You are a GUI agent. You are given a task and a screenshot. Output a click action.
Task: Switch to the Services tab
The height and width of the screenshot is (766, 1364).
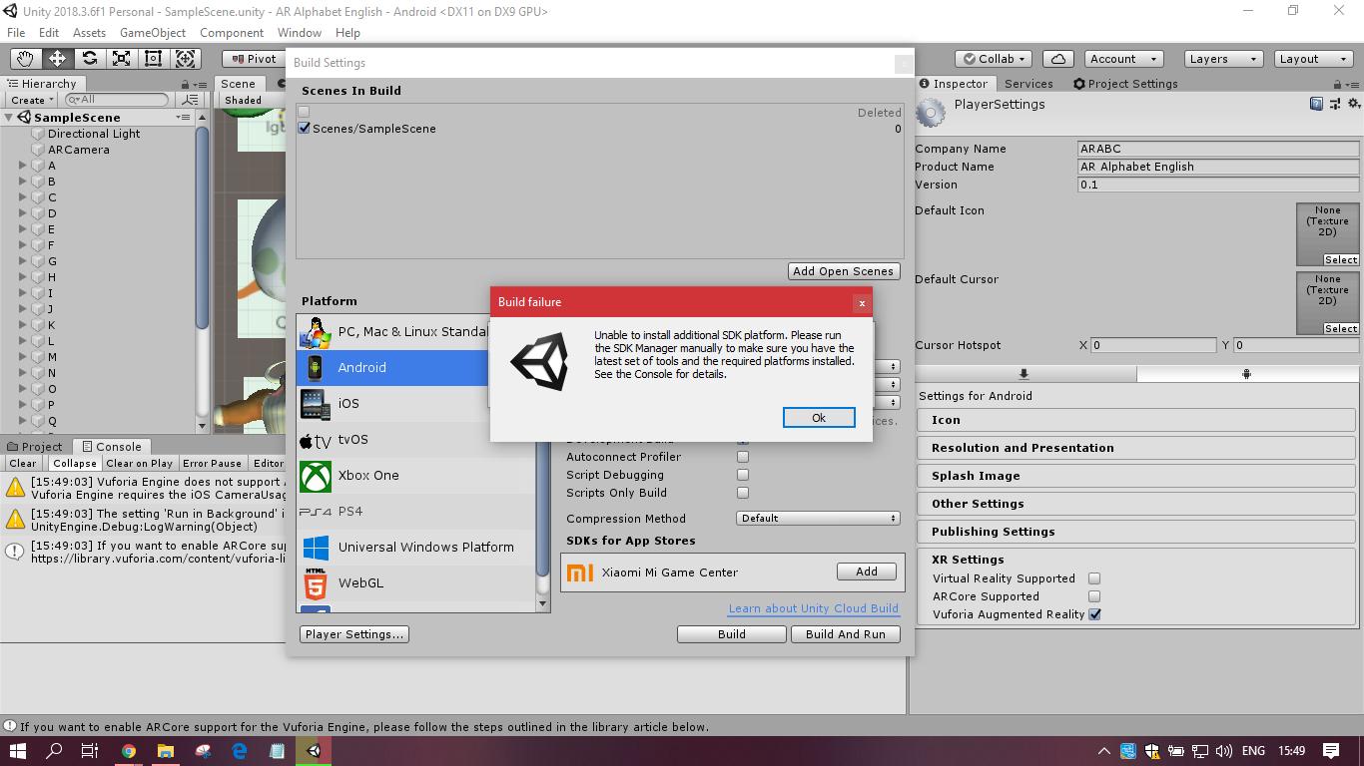click(x=1028, y=84)
